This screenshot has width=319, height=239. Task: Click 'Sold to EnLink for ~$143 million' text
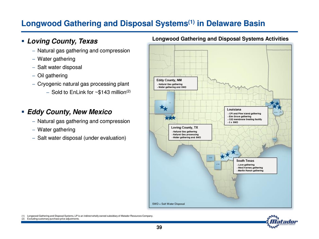(x=91, y=92)
